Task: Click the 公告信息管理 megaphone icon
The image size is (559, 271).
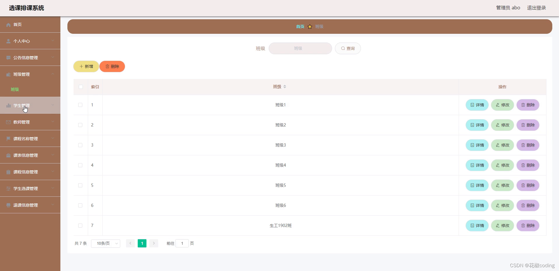Action: point(8,57)
